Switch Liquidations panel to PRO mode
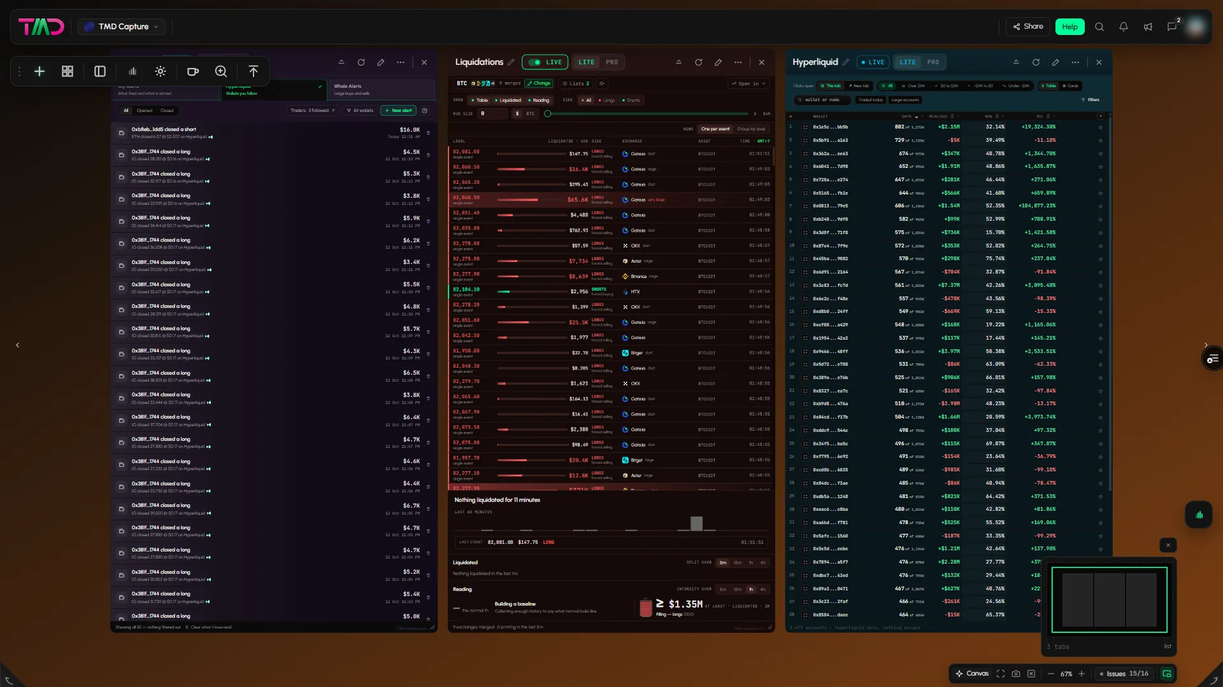 (611, 62)
